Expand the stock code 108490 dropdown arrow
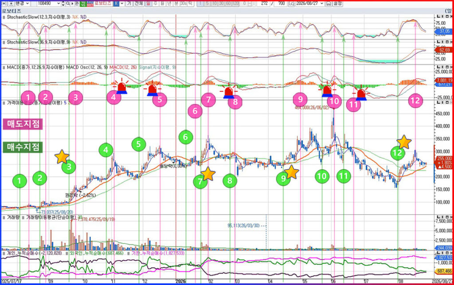Image resolution: width=454 pixels, height=285 pixels. 59,4
